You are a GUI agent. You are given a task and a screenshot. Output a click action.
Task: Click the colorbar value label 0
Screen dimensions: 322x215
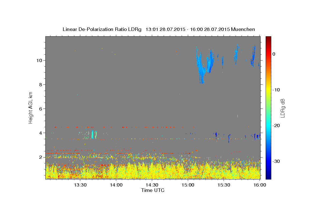[274, 54]
